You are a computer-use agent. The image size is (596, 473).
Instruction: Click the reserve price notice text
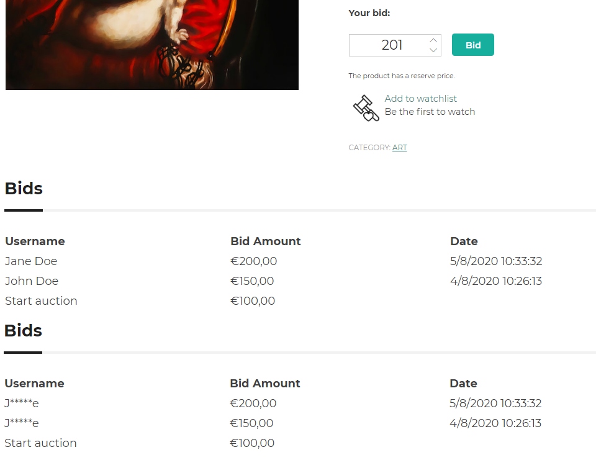click(x=402, y=76)
